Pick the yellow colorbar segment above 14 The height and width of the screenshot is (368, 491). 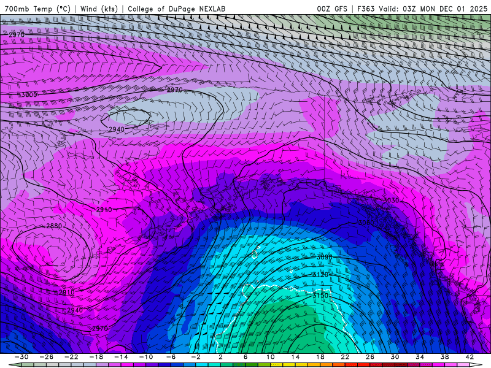click(x=301, y=365)
